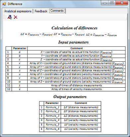Screen dimensions: 130x137
Task: Click the spell check ABC toolbar icon
Action: 10,17
